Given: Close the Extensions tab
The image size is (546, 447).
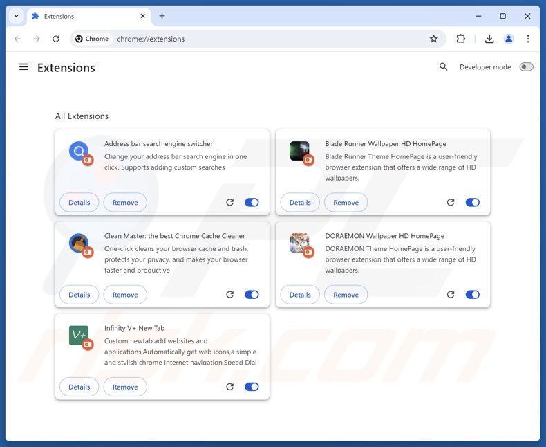Looking at the screenshot, I should [x=143, y=16].
